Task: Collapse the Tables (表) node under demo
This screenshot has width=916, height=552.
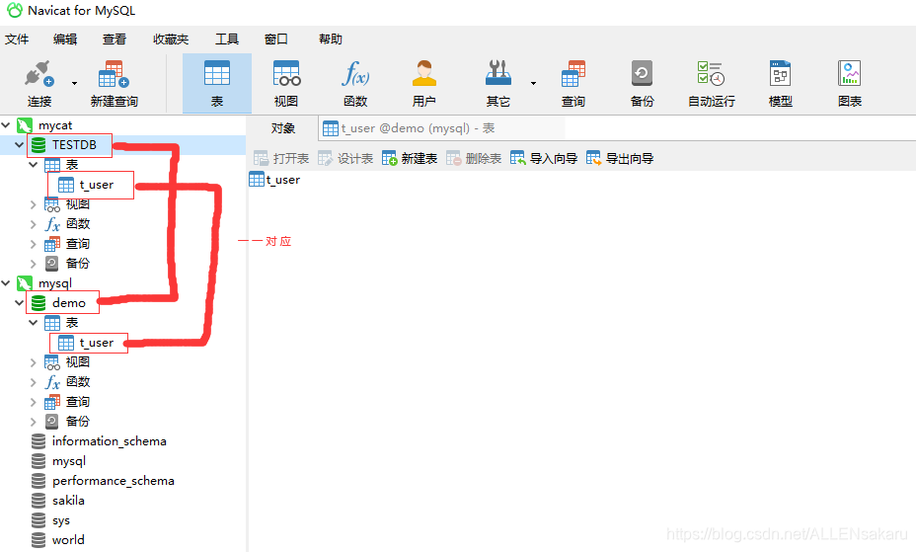Action: coord(34,323)
